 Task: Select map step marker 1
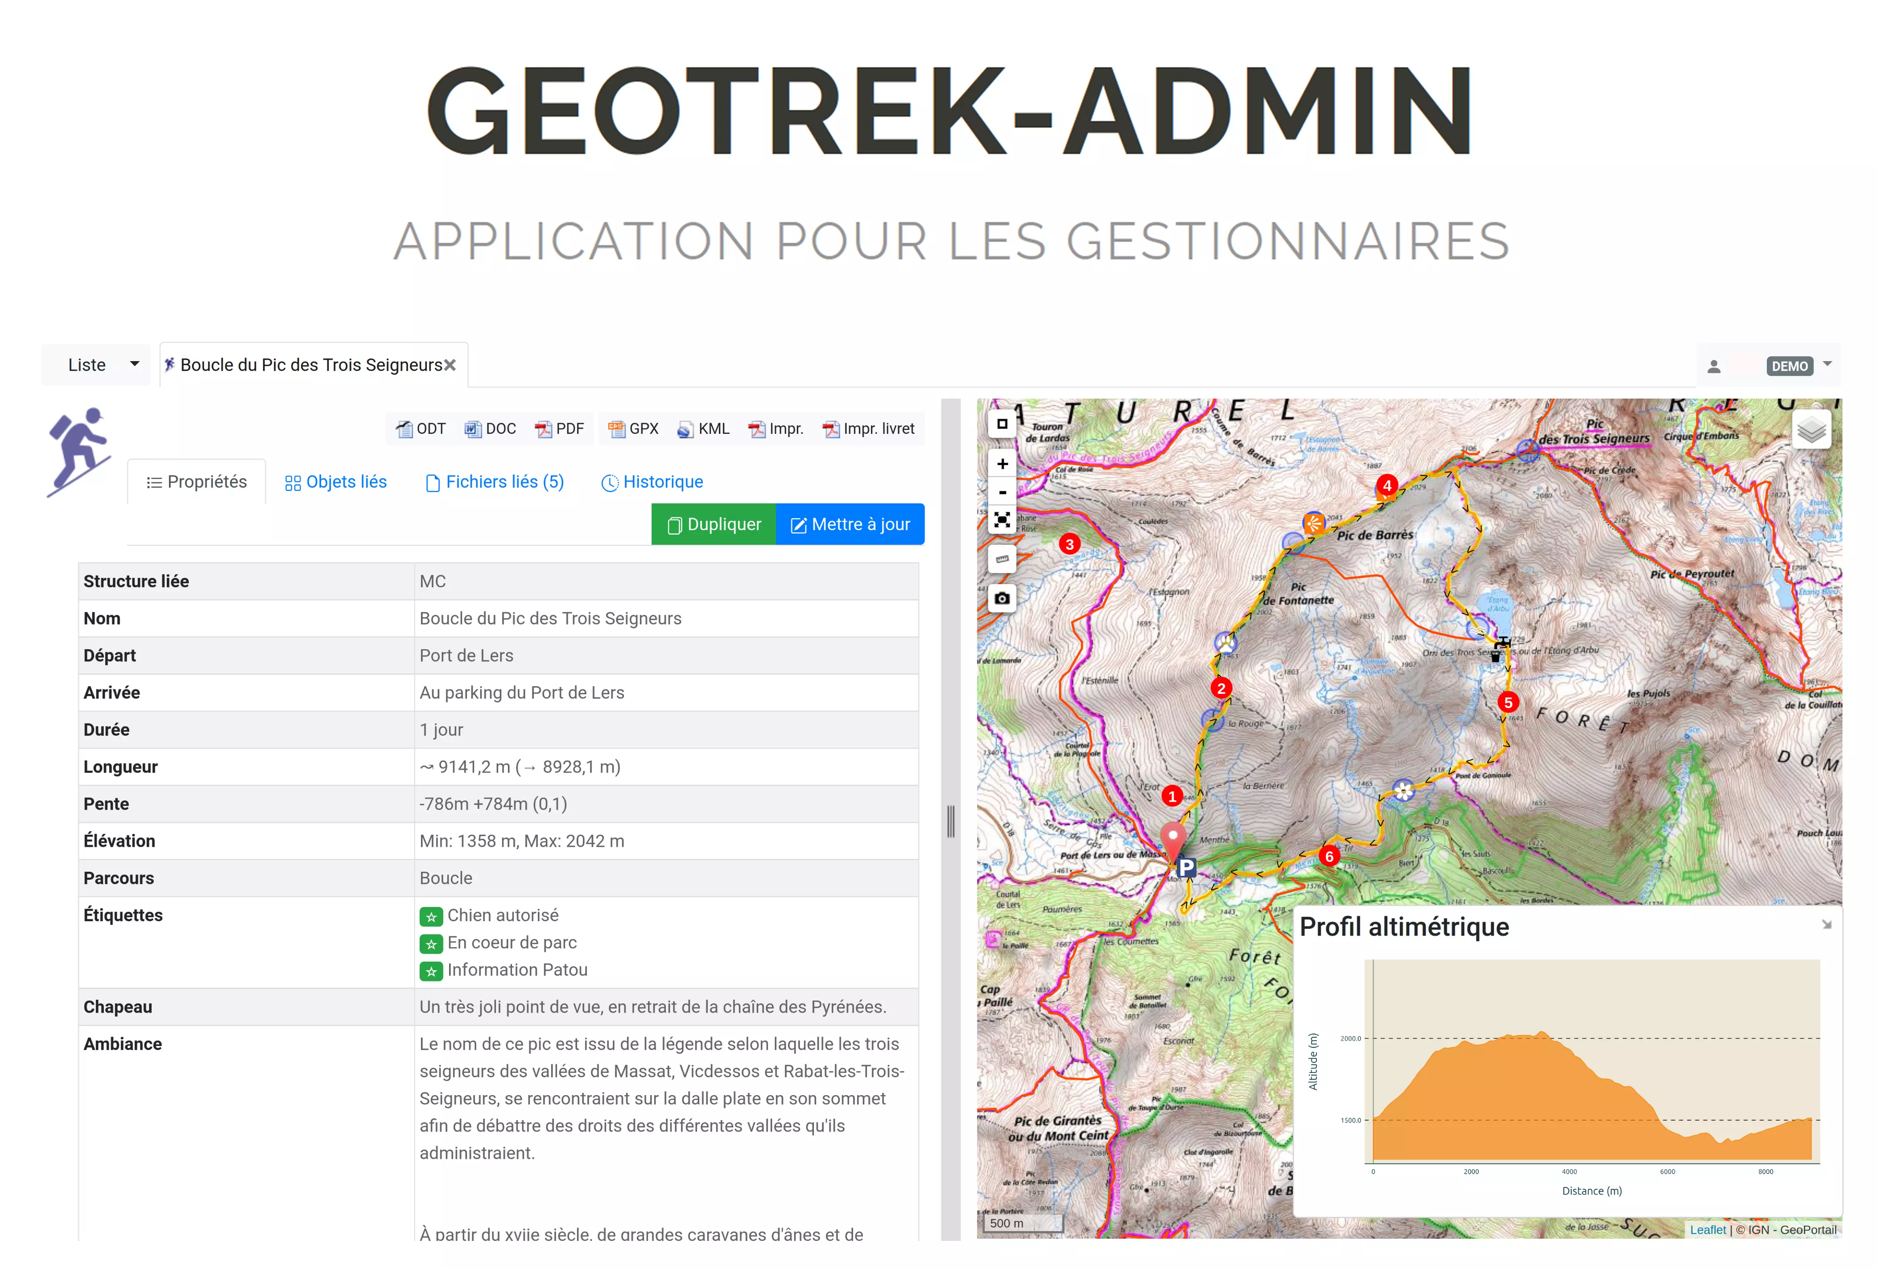[1172, 796]
